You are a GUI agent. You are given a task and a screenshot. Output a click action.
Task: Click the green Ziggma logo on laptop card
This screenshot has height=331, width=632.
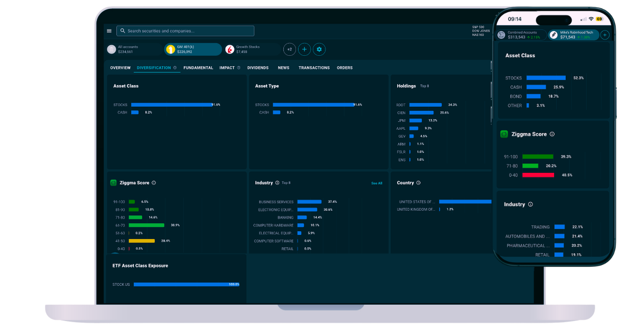coord(113,183)
